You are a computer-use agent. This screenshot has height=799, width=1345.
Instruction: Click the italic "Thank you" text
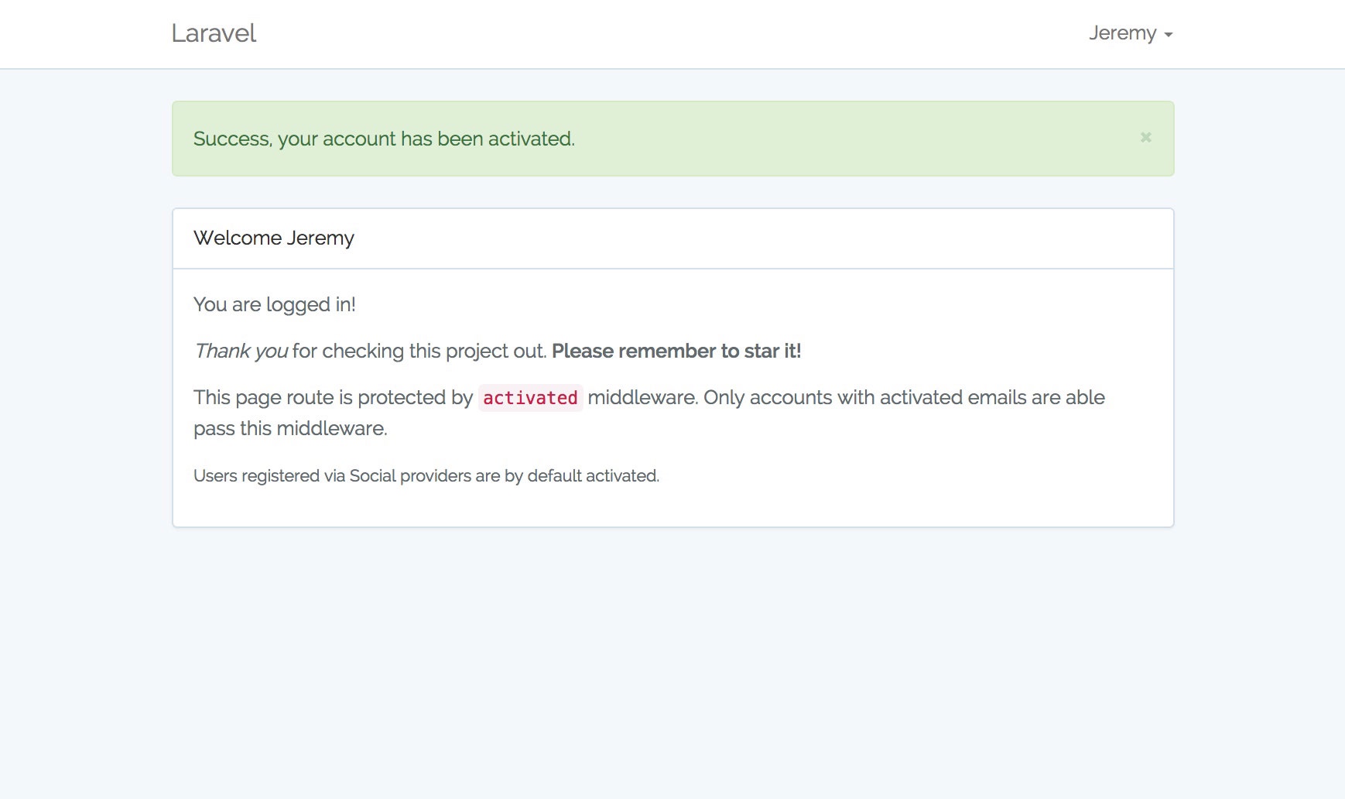click(241, 351)
